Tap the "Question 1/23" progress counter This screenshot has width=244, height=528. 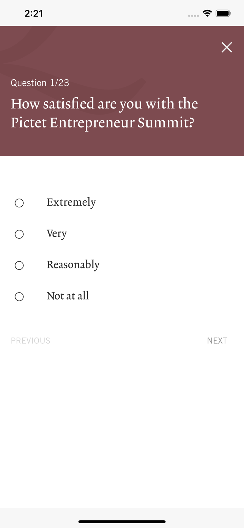tap(40, 83)
